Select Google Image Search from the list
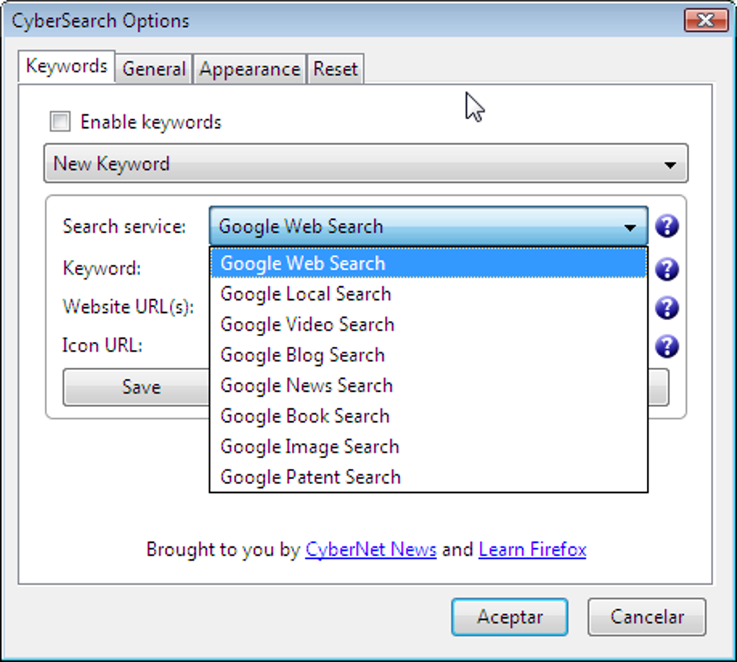The height and width of the screenshot is (662, 737). click(309, 446)
